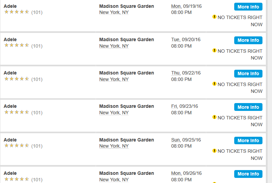Viewport: 272px width, 183px height.
Task: Click star rating for Mon 09/19/16 Adele show
Action: click(x=17, y=12)
